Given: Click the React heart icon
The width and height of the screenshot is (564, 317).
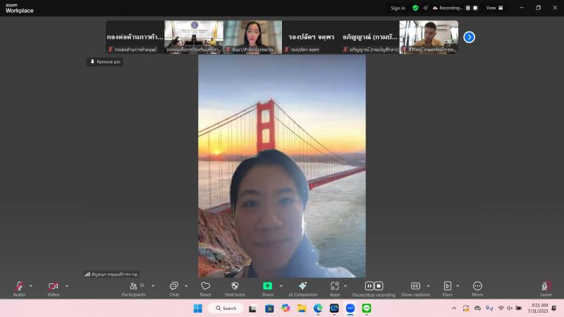Looking at the screenshot, I should click(205, 289).
